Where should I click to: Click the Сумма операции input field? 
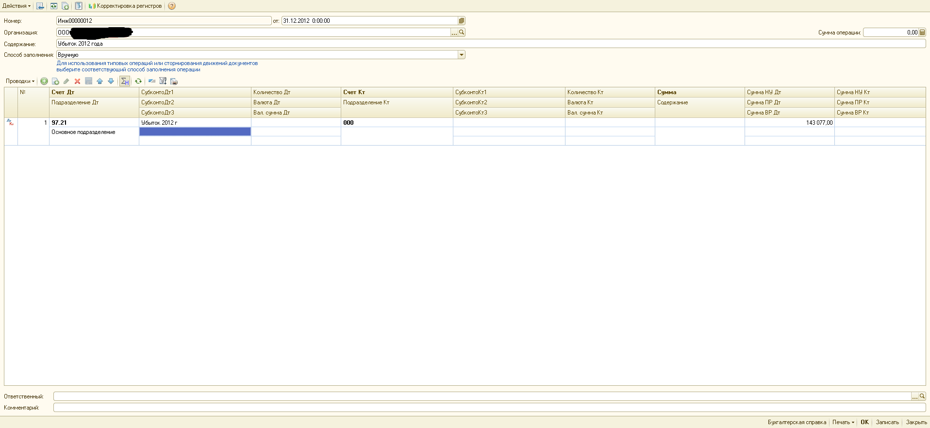coord(891,33)
